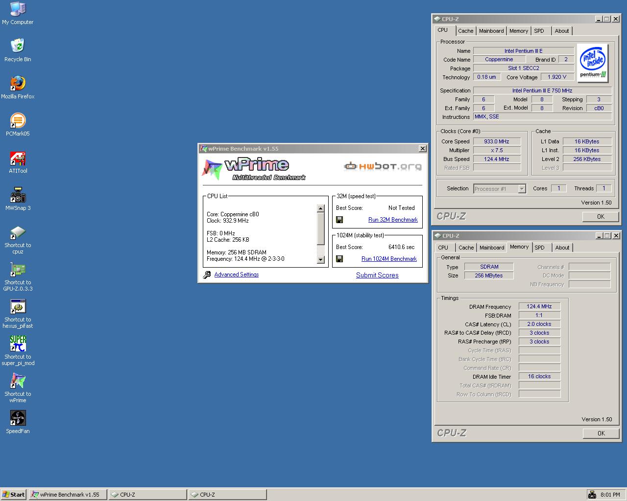Viewport: 627px width, 501px height.
Task: Launch MWSnap 3 desktop icon
Action: [18, 199]
